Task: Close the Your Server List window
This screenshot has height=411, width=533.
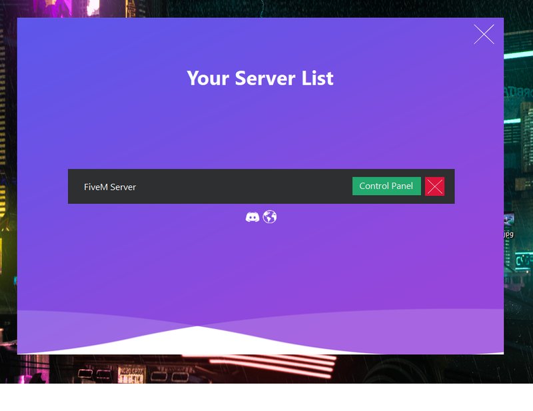Action: [484, 34]
